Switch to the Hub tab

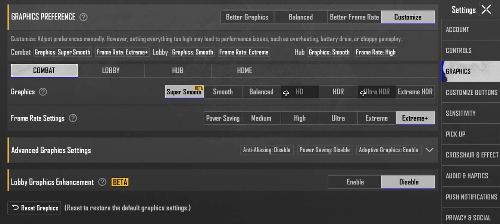pyautogui.click(x=178, y=71)
